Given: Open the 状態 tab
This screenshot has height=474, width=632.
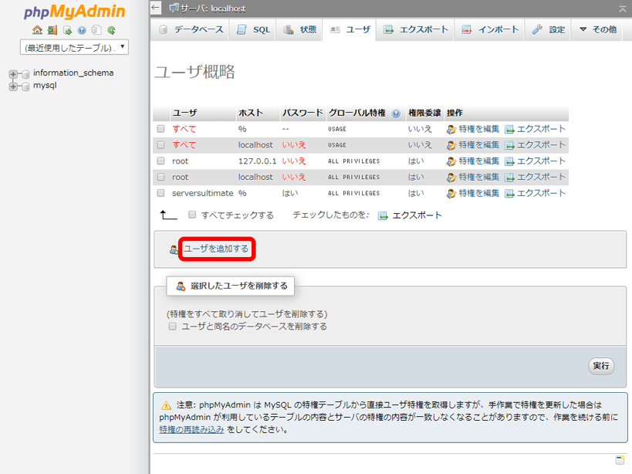Looking at the screenshot, I should (299, 29).
